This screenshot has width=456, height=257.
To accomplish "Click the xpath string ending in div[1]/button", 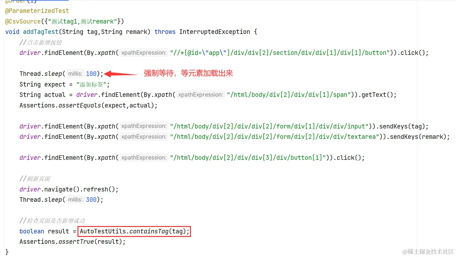I will tap(280, 53).
